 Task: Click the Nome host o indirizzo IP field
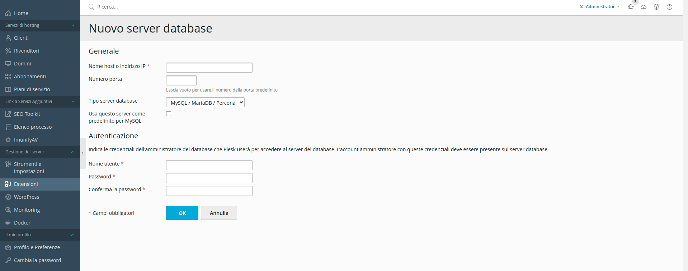coord(209,68)
